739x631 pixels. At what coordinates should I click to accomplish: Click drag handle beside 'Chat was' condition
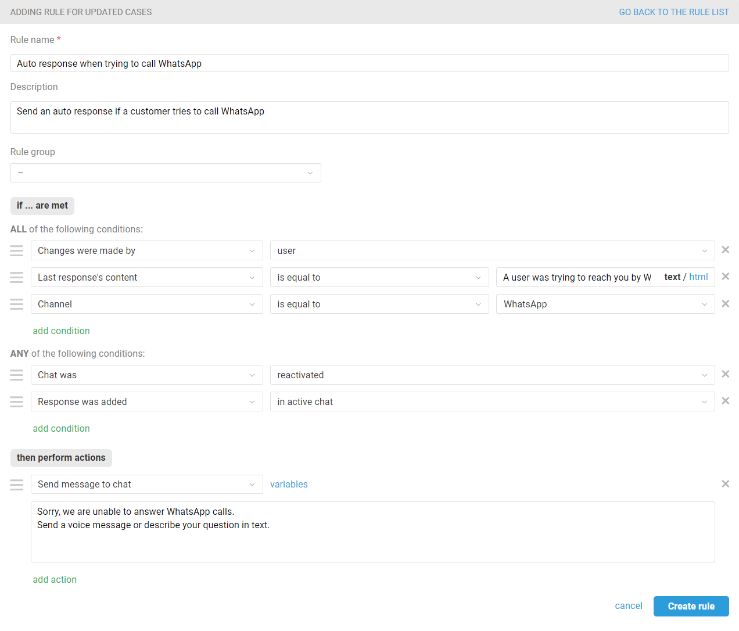point(17,375)
